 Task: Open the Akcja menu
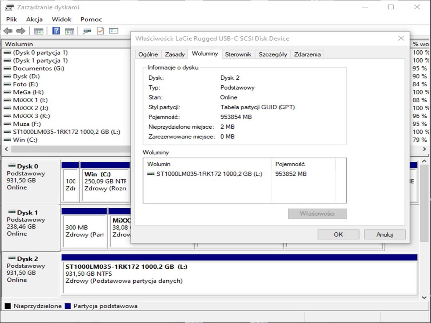34,19
